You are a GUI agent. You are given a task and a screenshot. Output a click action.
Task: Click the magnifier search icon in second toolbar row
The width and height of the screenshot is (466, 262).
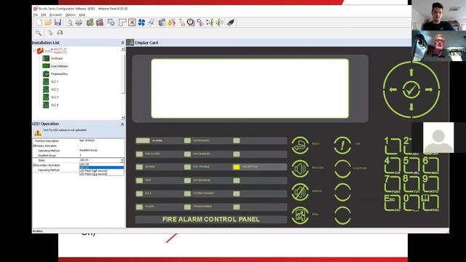(x=39, y=33)
